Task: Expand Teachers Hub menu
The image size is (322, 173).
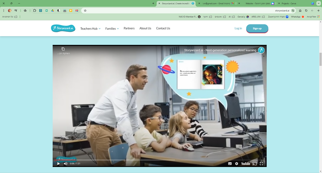Action: click(x=90, y=29)
